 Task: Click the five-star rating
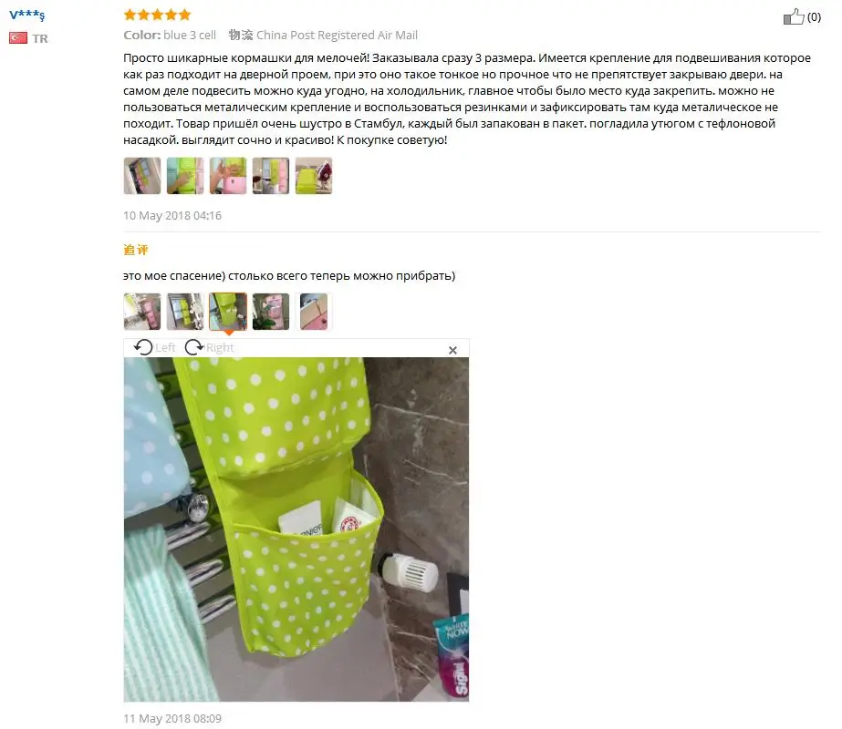(x=157, y=15)
